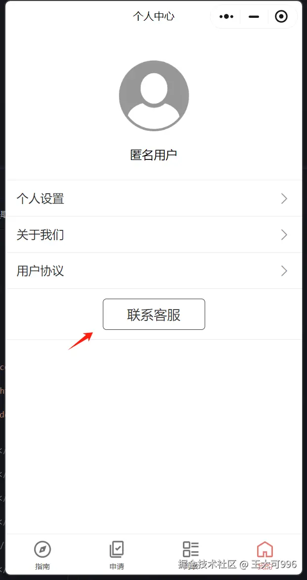Open the three-dots more menu in capsule
This screenshot has width=307, height=580.
pyautogui.click(x=226, y=17)
